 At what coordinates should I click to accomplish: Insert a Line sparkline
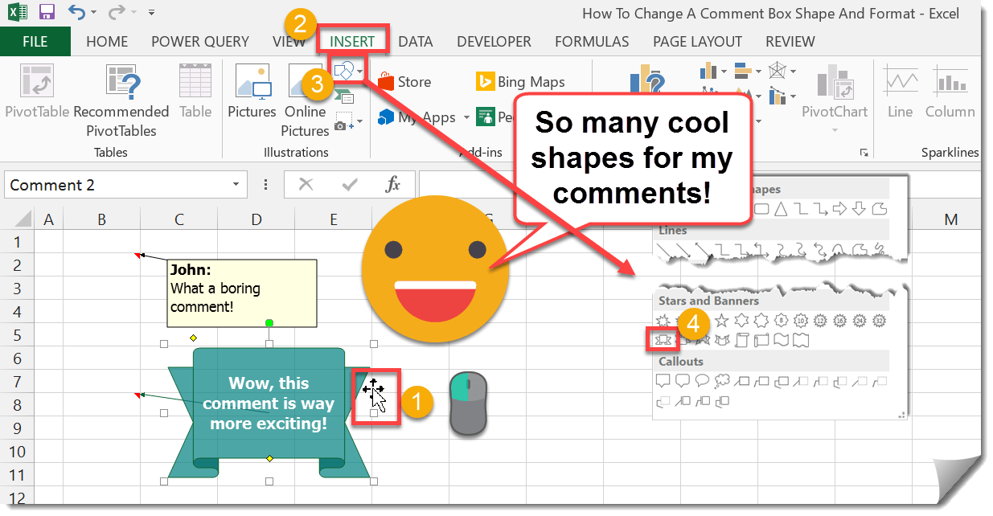click(900, 92)
